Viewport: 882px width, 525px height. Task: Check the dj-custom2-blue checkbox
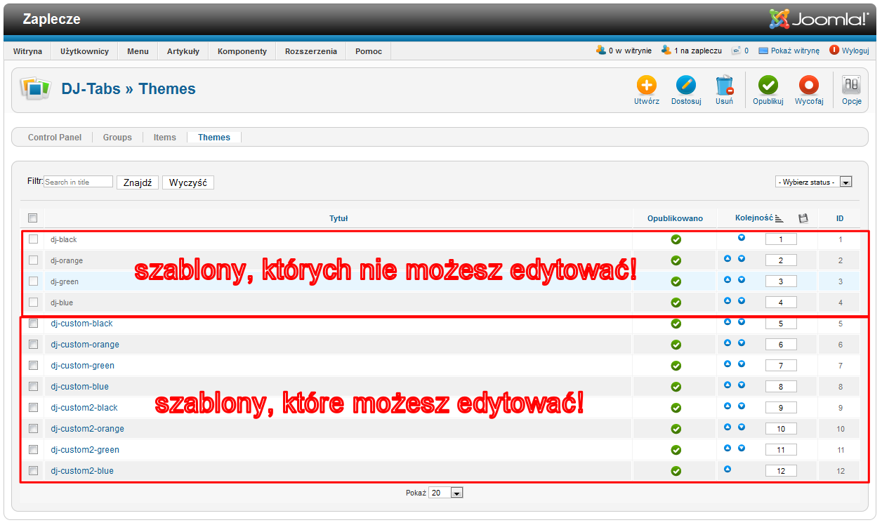click(x=33, y=471)
